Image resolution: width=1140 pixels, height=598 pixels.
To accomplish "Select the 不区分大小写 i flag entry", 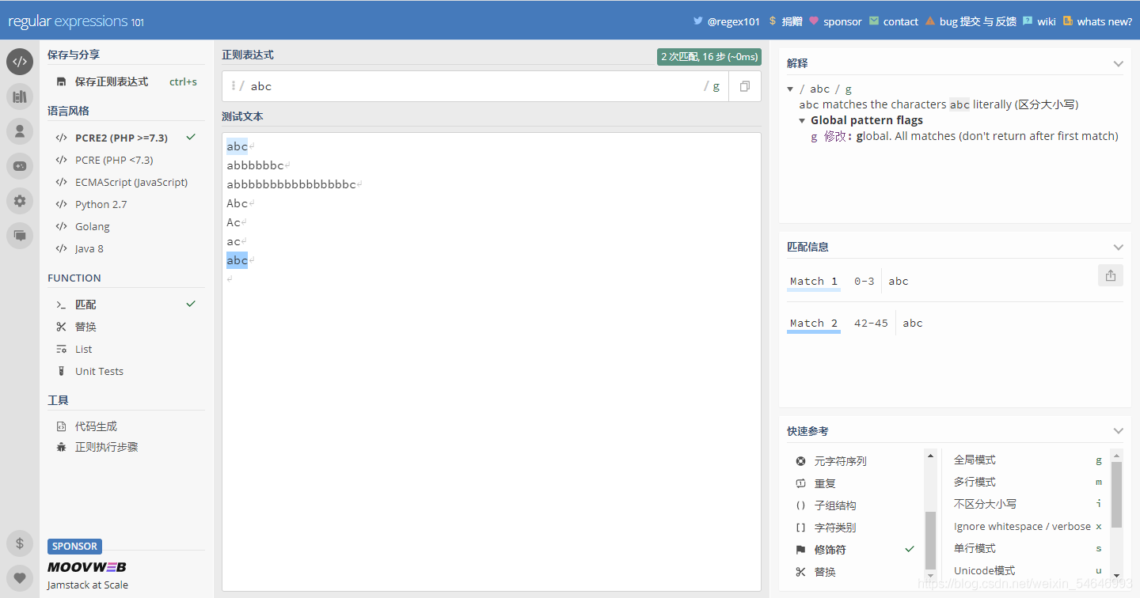I will (1028, 504).
